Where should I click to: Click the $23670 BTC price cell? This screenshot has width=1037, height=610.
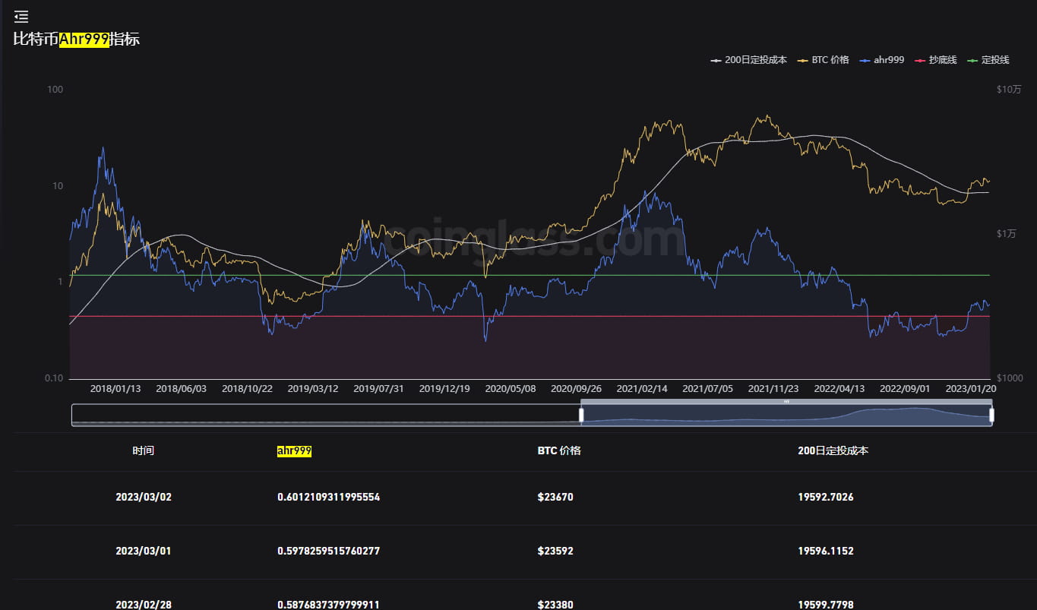pos(555,498)
